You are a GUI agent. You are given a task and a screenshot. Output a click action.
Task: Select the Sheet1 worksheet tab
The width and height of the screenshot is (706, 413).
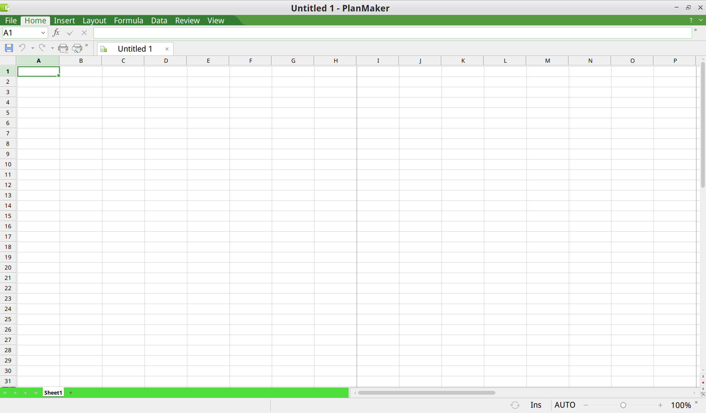point(53,393)
